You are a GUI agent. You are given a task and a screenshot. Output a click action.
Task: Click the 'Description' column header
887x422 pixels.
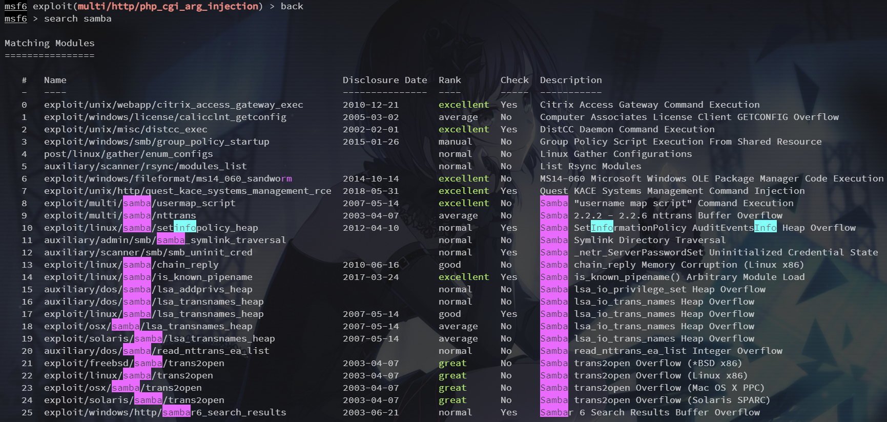pyautogui.click(x=571, y=80)
